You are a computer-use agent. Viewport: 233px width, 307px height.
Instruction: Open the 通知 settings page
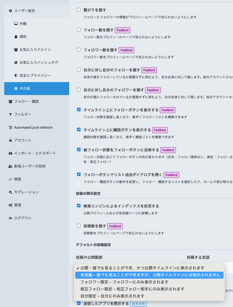[37, 37]
